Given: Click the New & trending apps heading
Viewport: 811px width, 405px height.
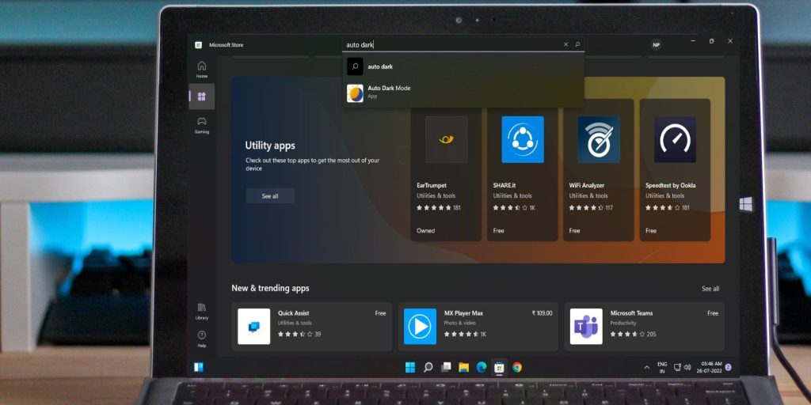Looking at the screenshot, I should pos(271,288).
